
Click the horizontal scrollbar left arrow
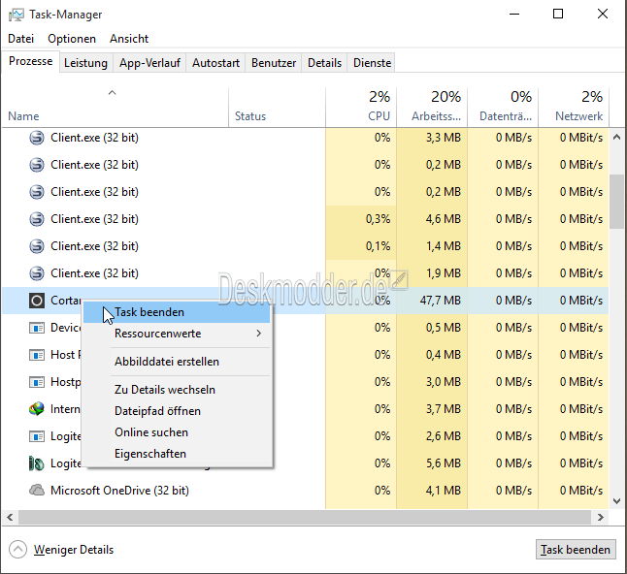pos(10,518)
